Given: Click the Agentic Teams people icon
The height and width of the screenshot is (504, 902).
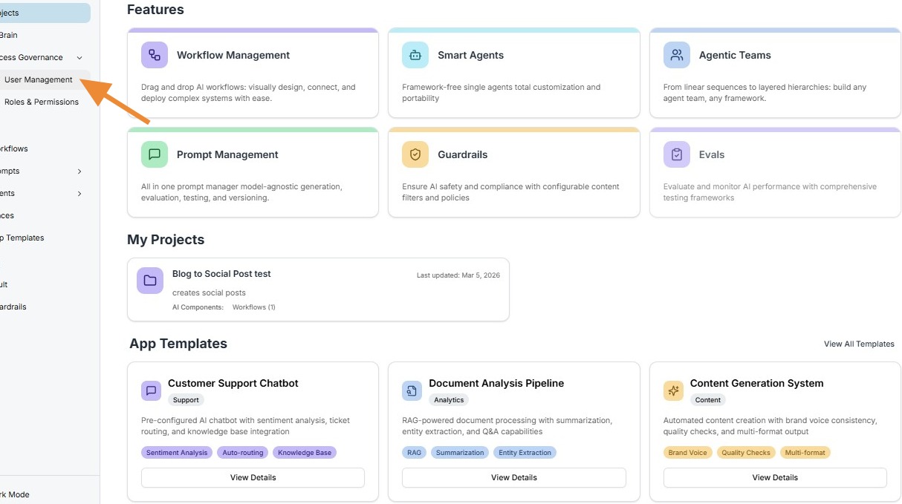Looking at the screenshot, I should tap(677, 55).
